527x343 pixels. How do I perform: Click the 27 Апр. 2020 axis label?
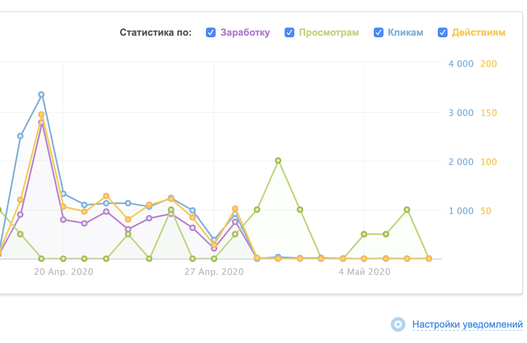click(x=214, y=272)
